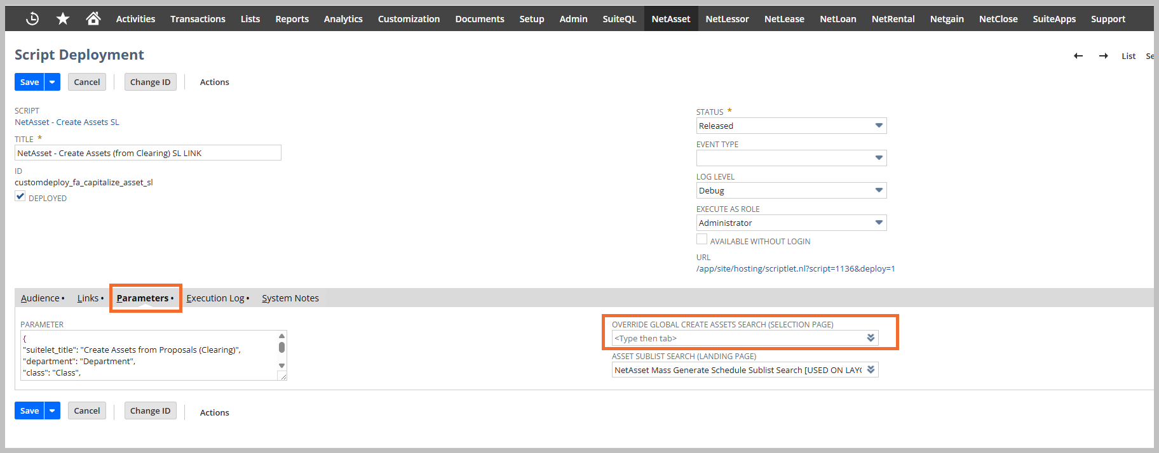The width and height of the screenshot is (1159, 453).
Task: Open the NetLoan menu
Action: pyautogui.click(x=838, y=19)
